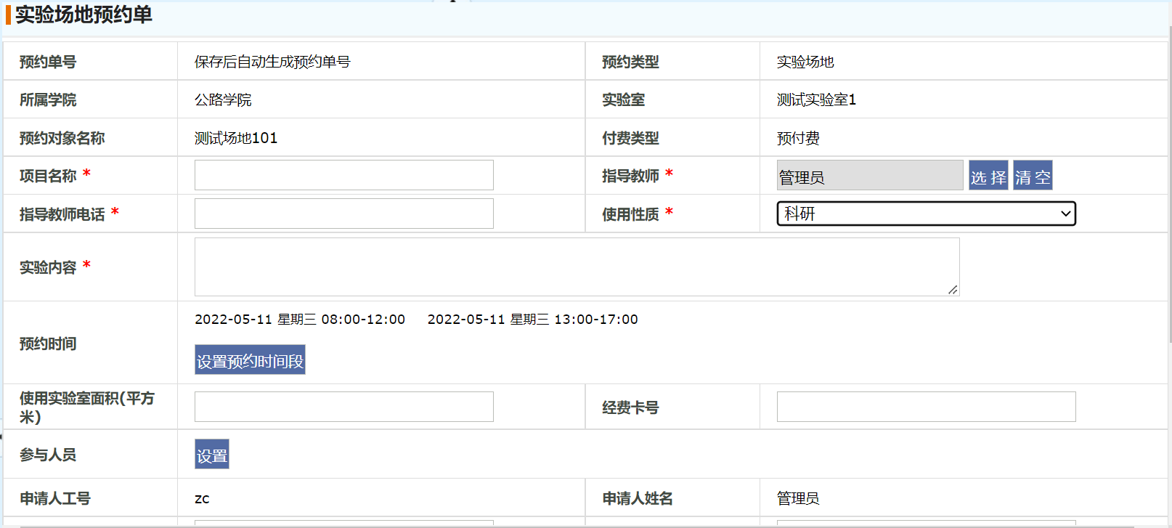Image resolution: width=1172 pixels, height=528 pixels.
Task: Open 设置预约时间段 to set time slots
Action: click(x=250, y=360)
